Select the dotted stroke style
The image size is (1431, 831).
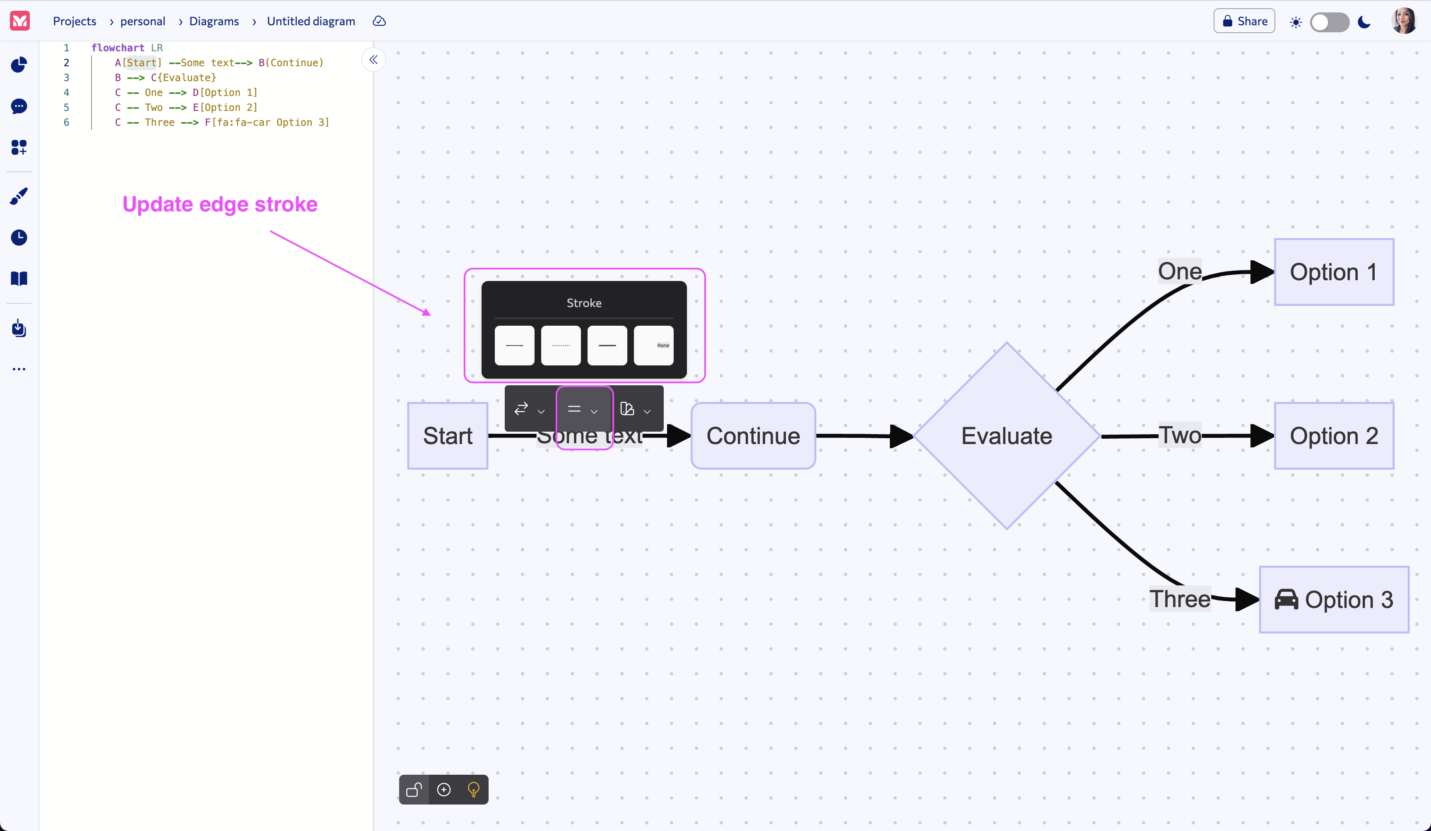(x=561, y=345)
